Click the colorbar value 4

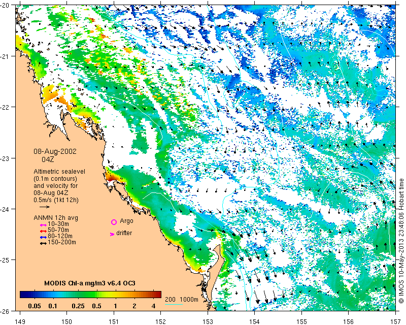pyautogui.click(x=154, y=306)
